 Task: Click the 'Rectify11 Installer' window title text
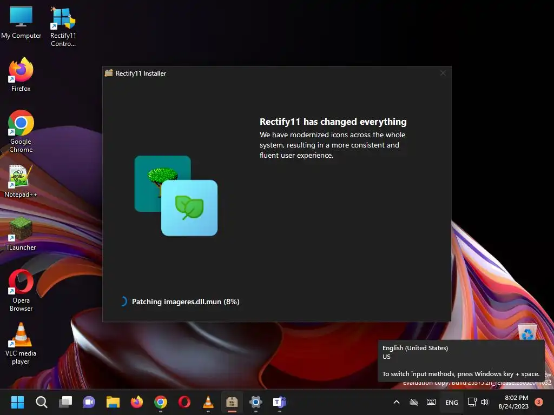pyautogui.click(x=141, y=73)
